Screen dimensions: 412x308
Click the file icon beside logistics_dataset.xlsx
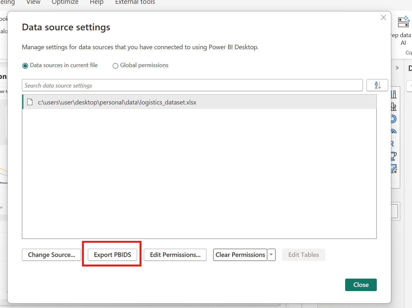[30, 102]
